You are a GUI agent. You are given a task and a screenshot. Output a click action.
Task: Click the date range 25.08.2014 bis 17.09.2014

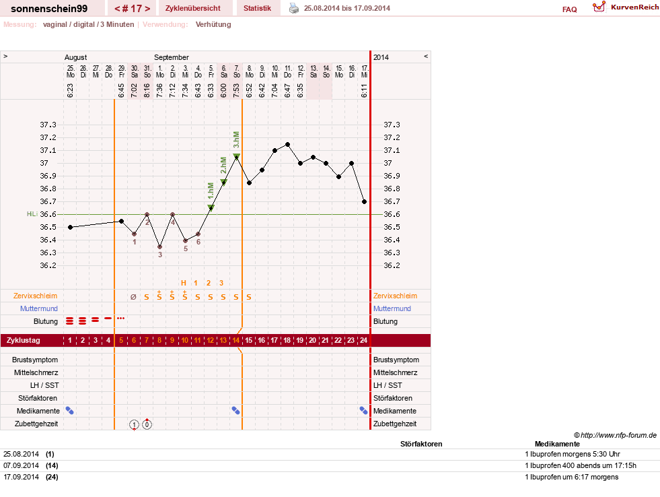[347, 8]
